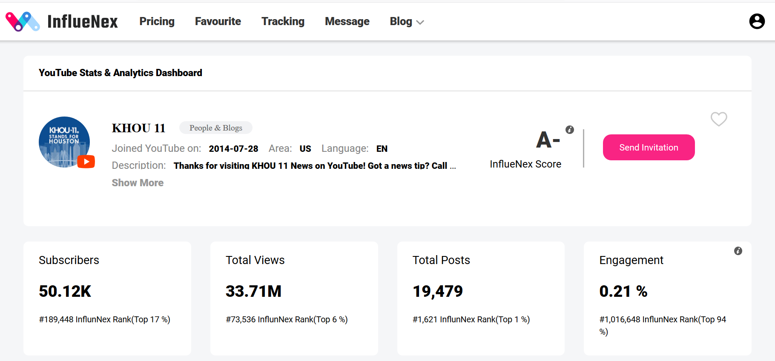Click the US area value

pyautogui.click(x=305, y=149)
